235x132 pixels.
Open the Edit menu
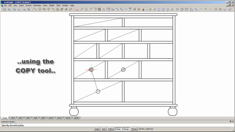tap(10, 5)
